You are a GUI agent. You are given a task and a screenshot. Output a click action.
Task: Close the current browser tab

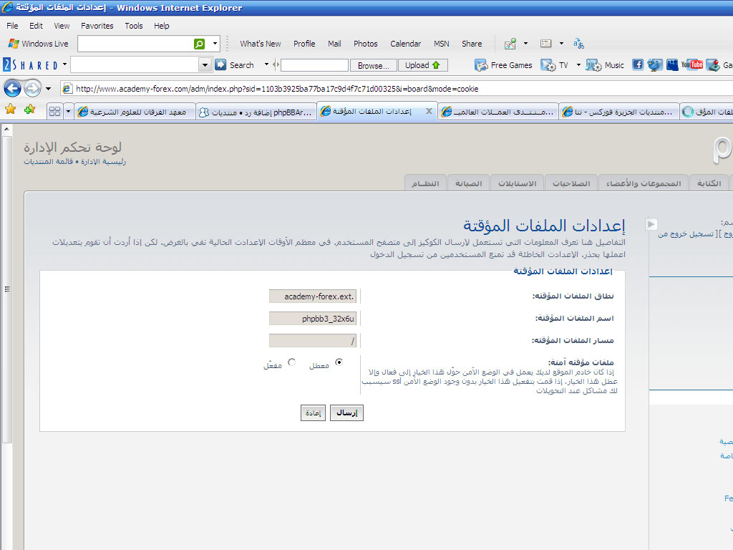tap(429, 111)
